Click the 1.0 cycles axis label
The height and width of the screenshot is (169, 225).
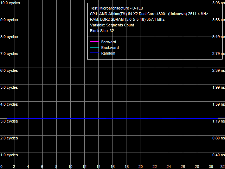pos(9,155)
